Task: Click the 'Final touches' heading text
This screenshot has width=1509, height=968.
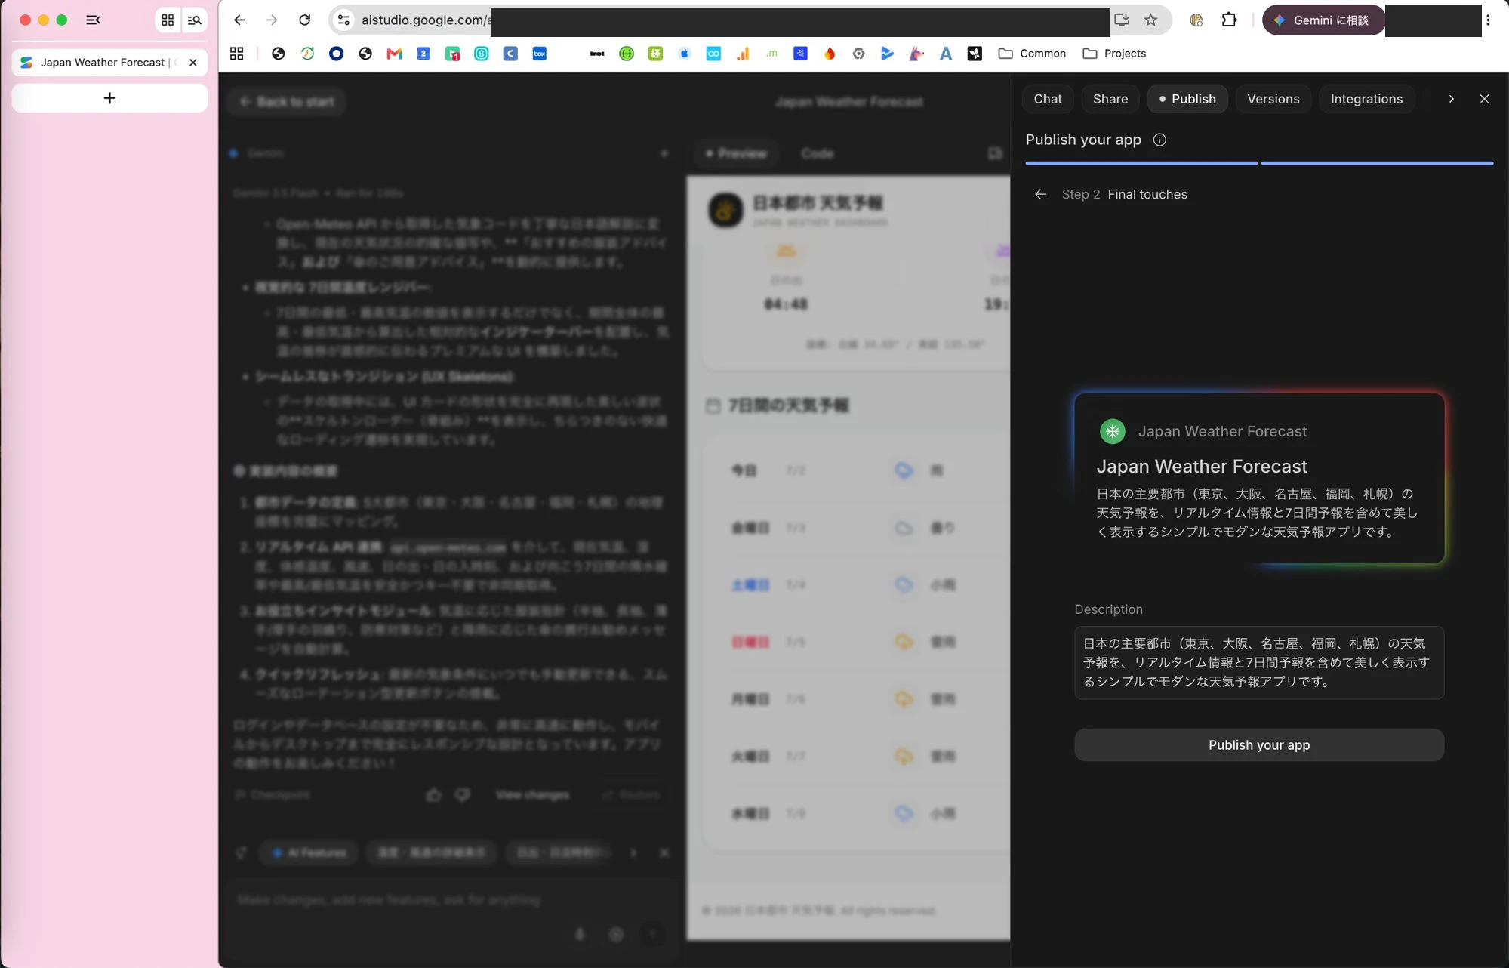Action: pos(1147,195)
